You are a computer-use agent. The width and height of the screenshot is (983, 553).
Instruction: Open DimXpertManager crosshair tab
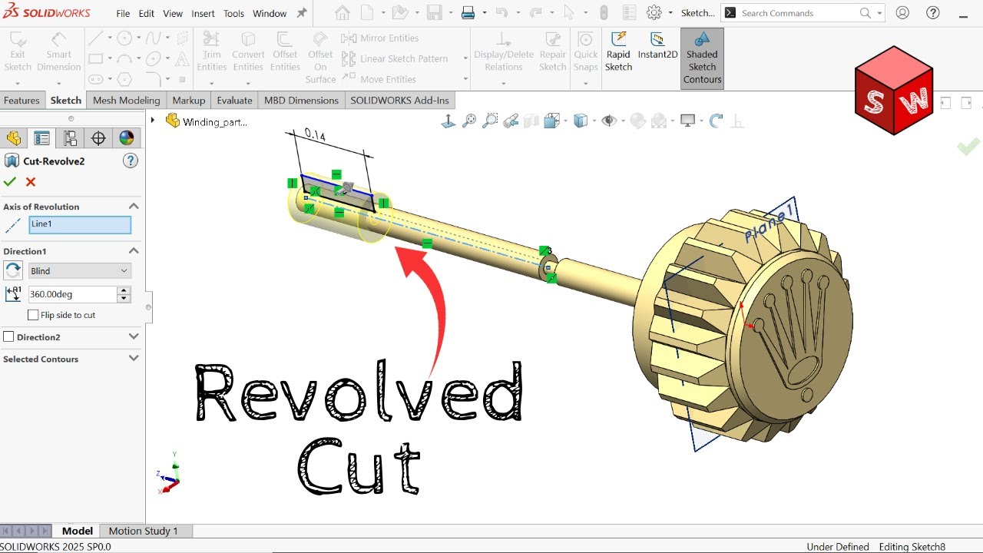pyautogui.click(x=98, y=138)
